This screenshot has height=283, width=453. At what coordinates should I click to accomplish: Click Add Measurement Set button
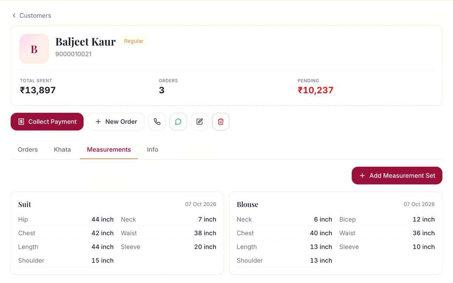tap(397, 175)
